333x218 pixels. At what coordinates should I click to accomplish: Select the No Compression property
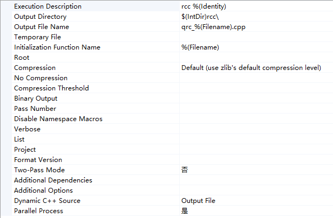pyautogui.click(x=41, y=78)
